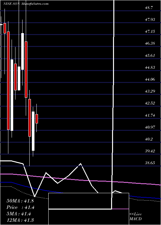
Task: Click the Price : 41.4 legend text
Action: (20, 207)
